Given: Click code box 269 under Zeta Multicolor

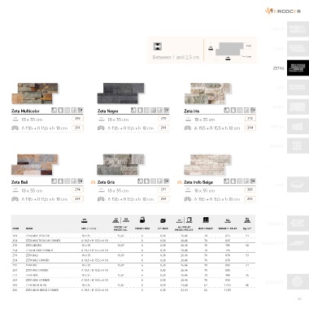Looking at the screenshot, I should click(77, 119).
